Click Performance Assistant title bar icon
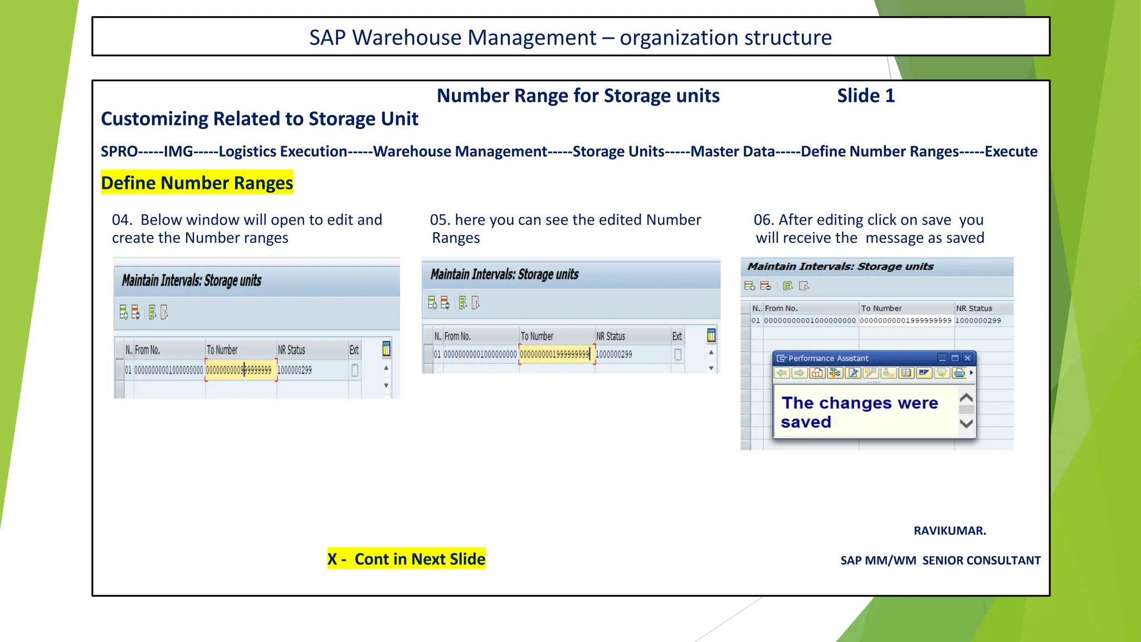 pyautogui.click(x=782, y=358)
